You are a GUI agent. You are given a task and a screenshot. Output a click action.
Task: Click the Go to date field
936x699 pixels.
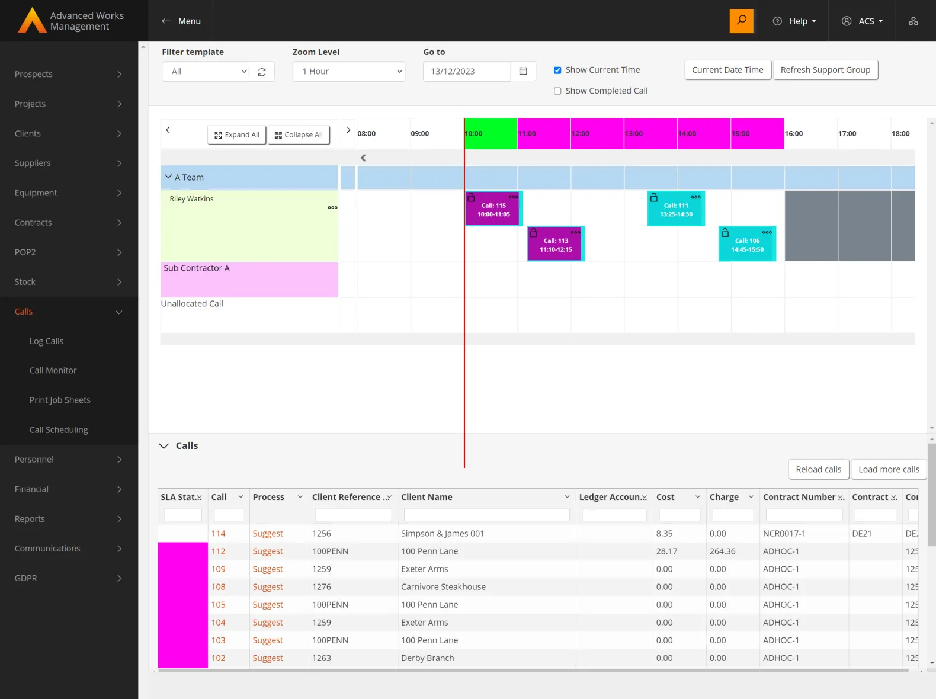(467, 71)
